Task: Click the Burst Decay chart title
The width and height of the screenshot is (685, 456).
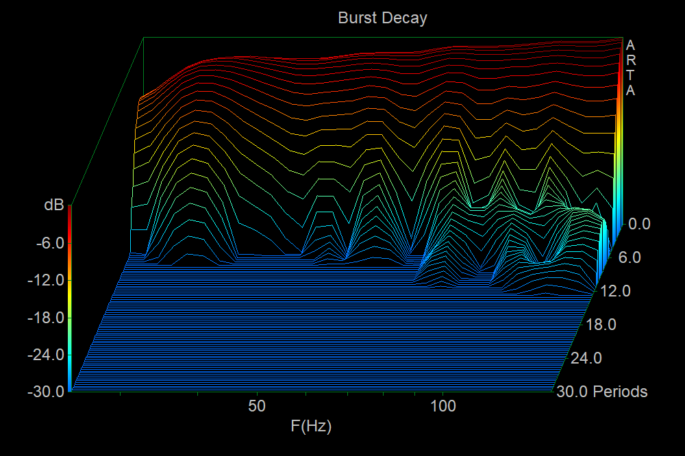Action: (382, 18)
